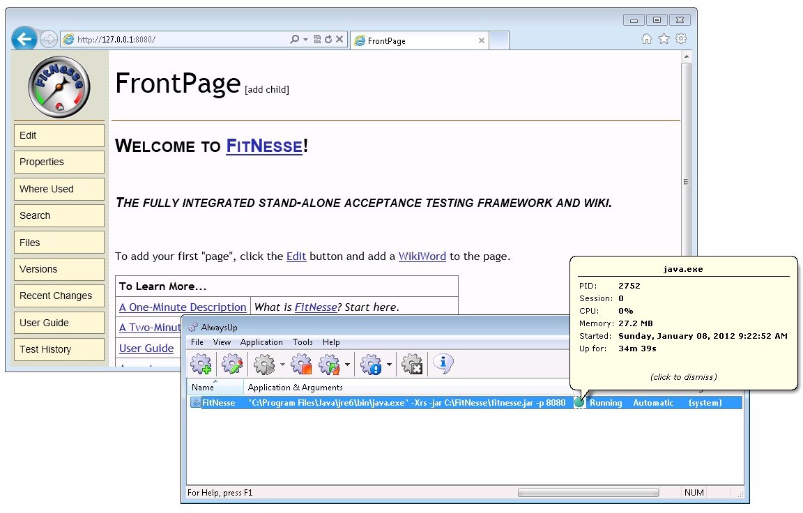Open the File menu in AlwaysUp
The height and width of the screenshot is (513, 803).
(197, 342)
